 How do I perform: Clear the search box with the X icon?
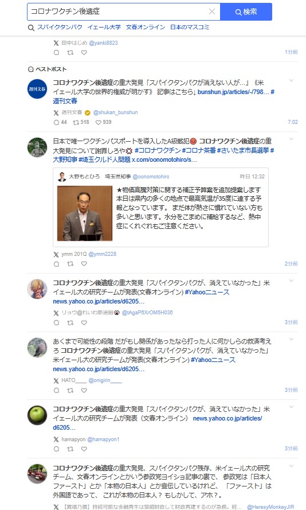coord(212,11)
